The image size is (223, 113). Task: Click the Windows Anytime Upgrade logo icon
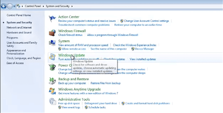52,91
